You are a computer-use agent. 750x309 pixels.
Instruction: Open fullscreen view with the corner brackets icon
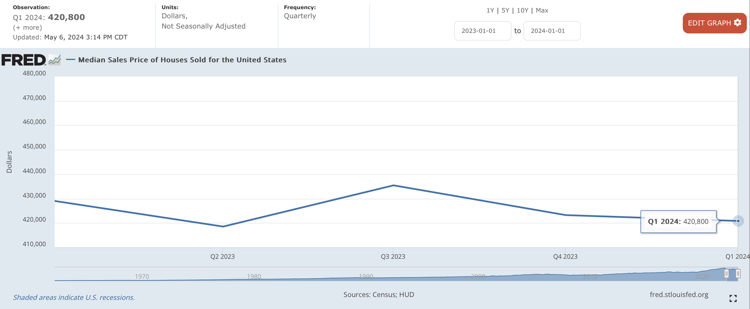pyautogui.click(x=733, y=298)
